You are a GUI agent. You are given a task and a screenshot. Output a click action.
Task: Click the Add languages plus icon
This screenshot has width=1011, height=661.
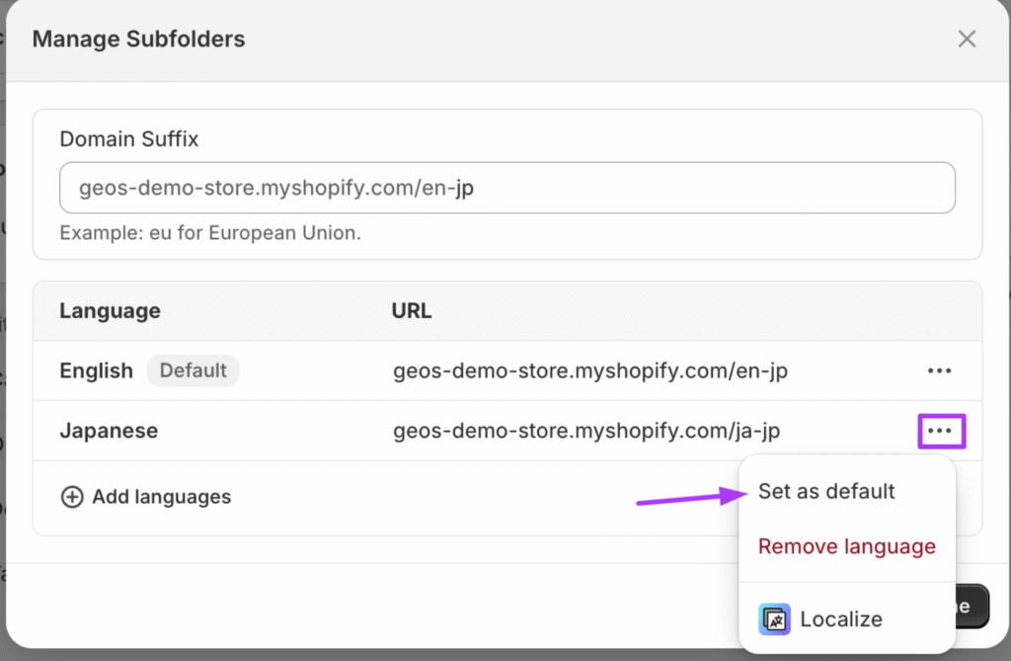coord(71,497)
